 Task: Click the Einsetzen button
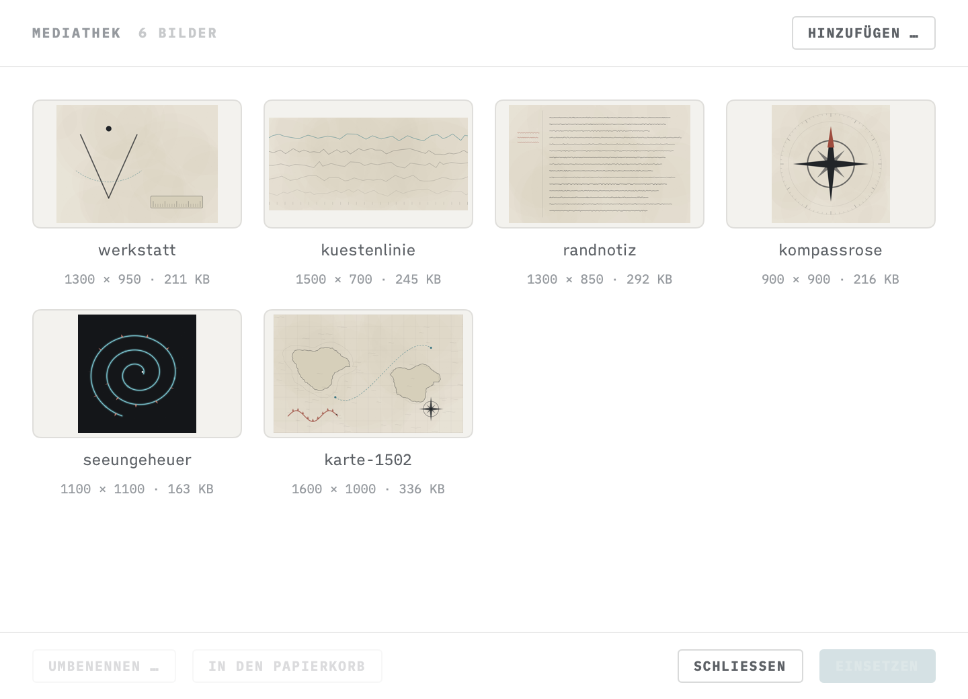click(x=877, y=666)
